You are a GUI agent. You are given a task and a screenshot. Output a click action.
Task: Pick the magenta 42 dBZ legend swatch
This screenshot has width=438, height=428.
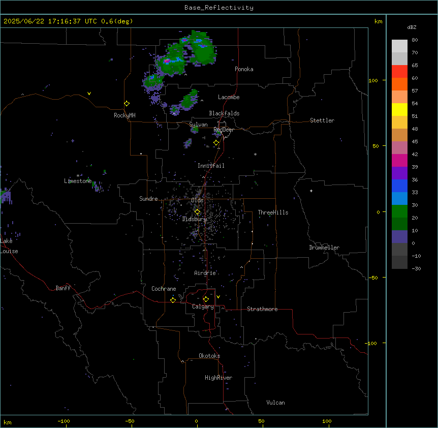(x=399, y=160)
